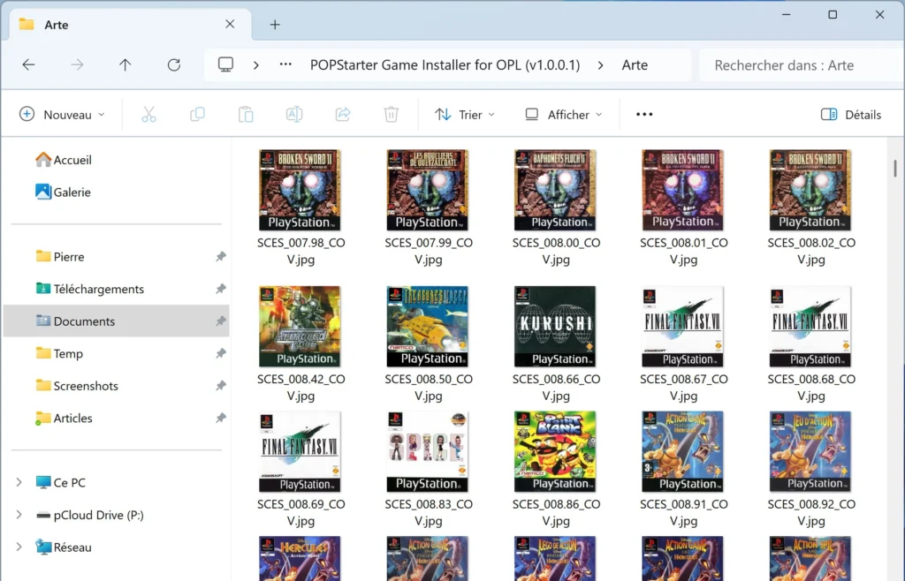This screenshot has height=581, width=905.
Task: Click pin icon beside Screenshots
Action: tap(220, 386)
